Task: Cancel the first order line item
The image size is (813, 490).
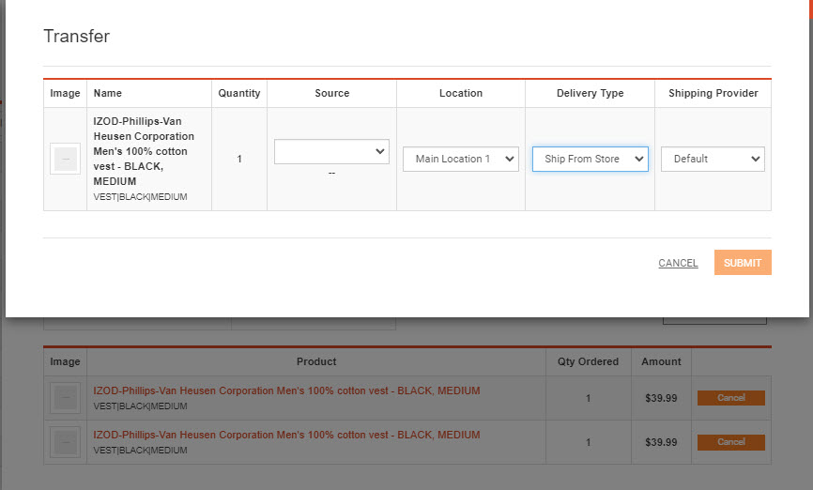Action: coord(731,398)
